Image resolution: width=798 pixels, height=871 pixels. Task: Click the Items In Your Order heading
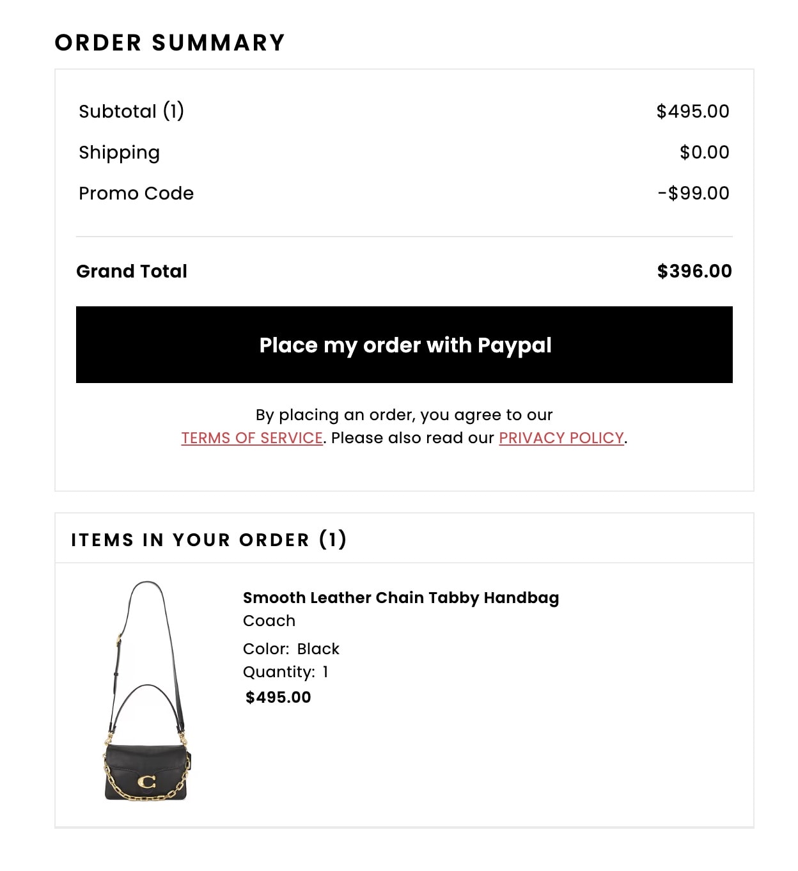(x=208, y=540)
